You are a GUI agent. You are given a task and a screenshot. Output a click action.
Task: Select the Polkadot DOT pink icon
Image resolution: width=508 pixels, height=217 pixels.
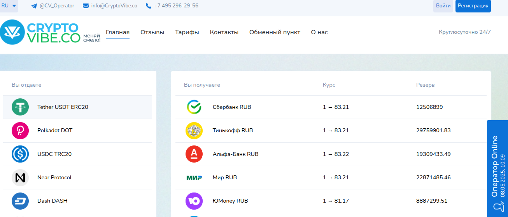click(x=20, y=130)
